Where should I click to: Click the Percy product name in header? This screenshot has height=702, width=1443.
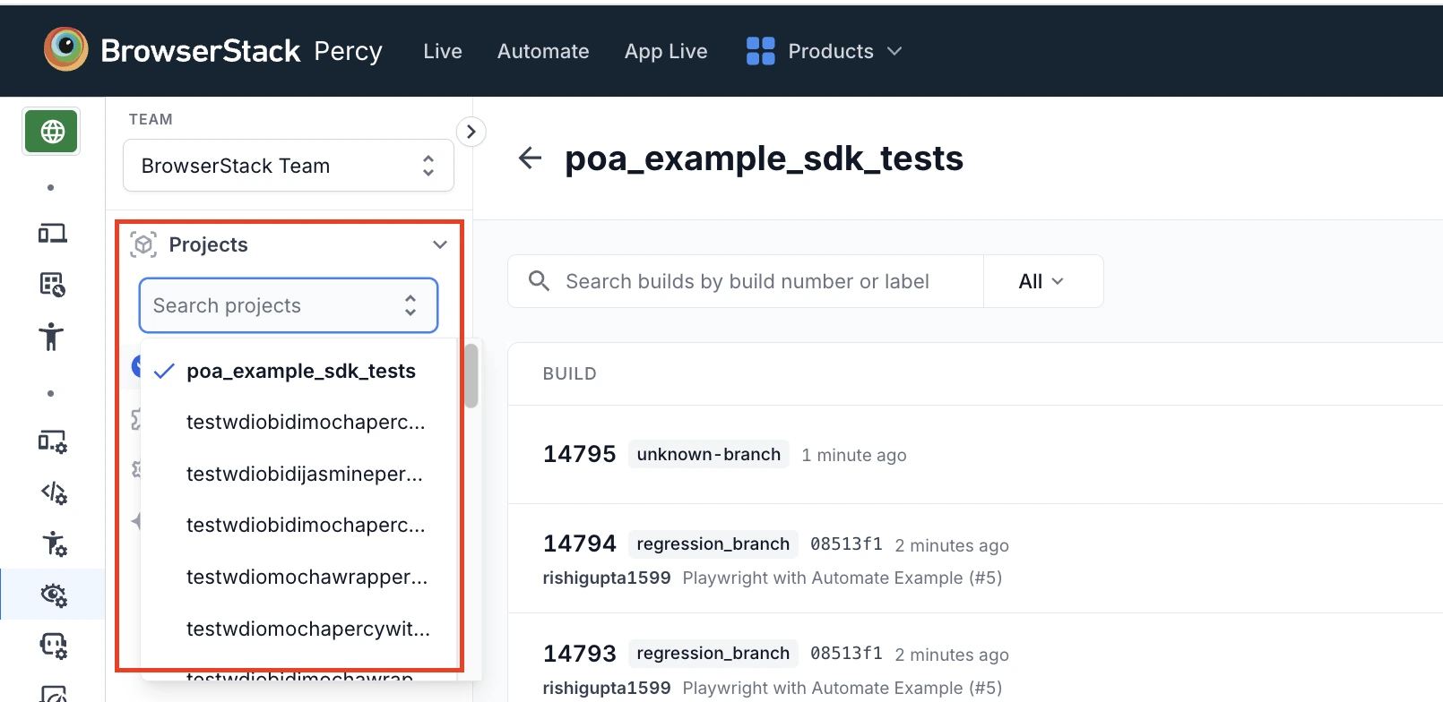[348, 51]
